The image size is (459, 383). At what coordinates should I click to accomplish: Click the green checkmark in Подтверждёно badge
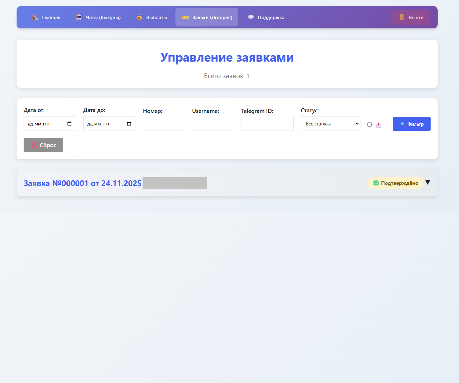(376, 183)
